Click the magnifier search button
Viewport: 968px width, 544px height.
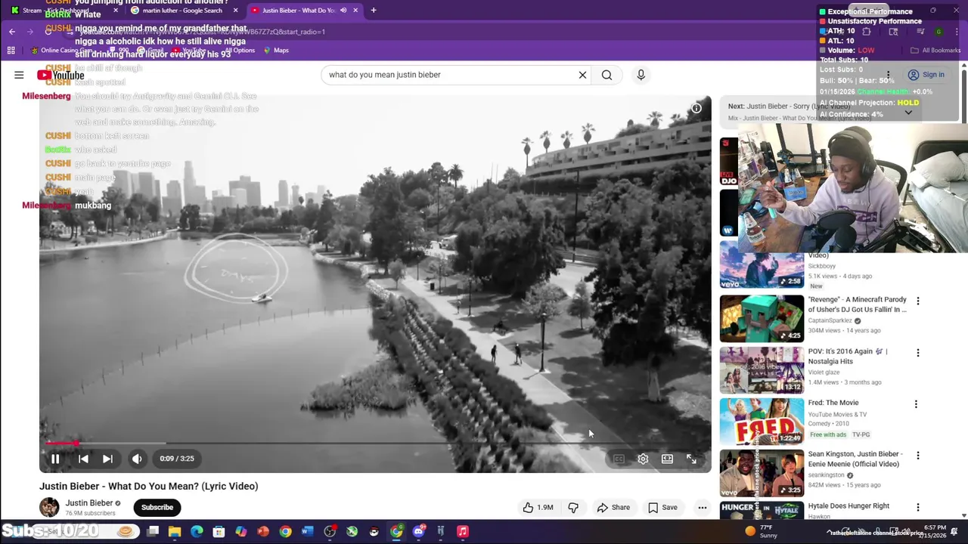click(607, 75)
